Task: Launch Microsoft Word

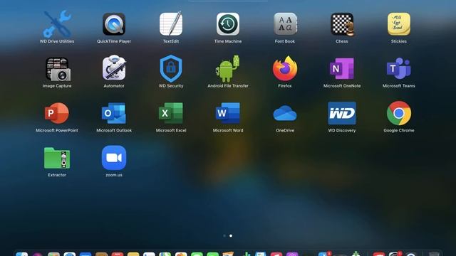Action: (x=228, y=113)
